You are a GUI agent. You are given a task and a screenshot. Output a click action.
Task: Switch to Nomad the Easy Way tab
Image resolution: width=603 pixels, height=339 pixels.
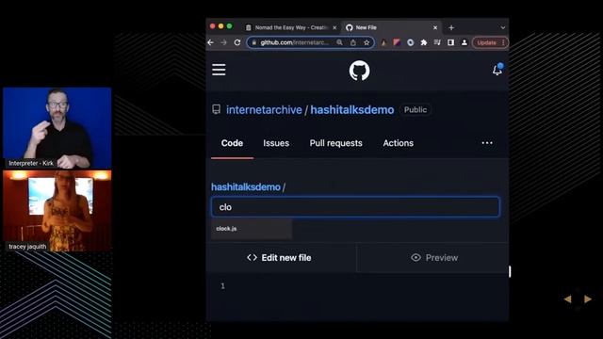(x=291, y=27)
